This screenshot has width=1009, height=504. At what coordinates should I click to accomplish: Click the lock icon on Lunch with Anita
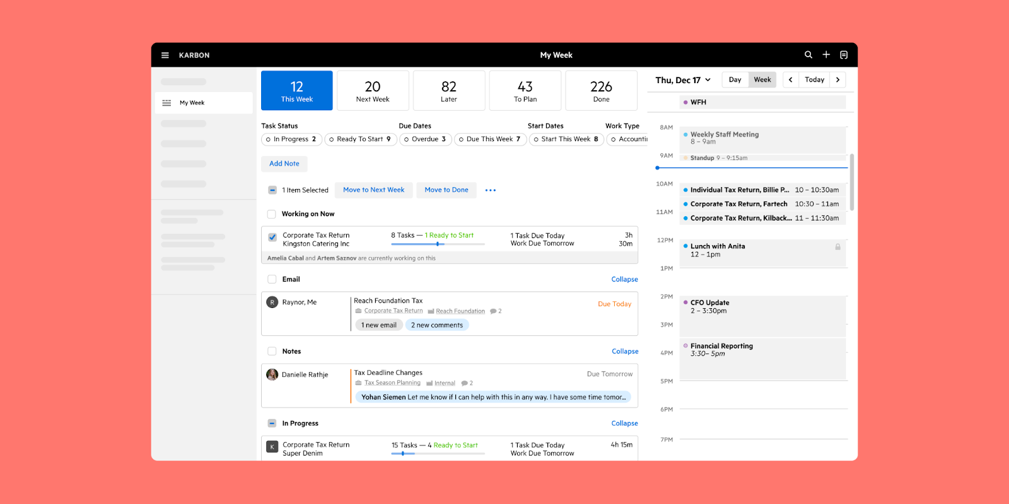[838, 247]
